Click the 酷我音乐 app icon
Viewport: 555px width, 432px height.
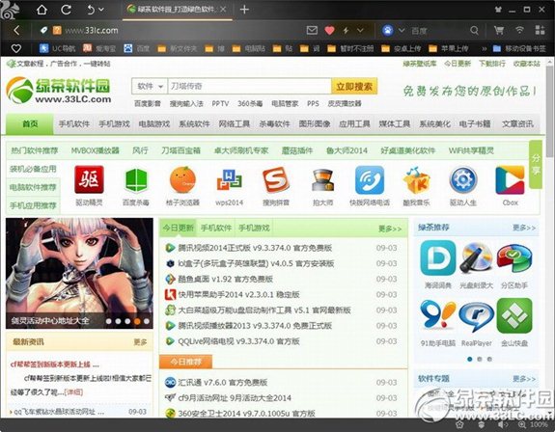coord(416,180)
